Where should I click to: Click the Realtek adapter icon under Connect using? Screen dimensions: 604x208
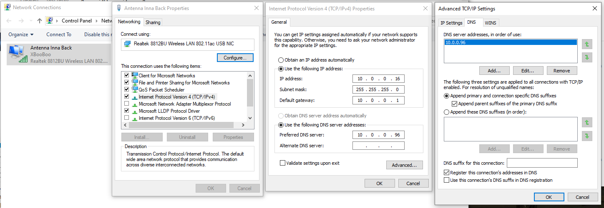pyautogui.click(x=128, y=44)
